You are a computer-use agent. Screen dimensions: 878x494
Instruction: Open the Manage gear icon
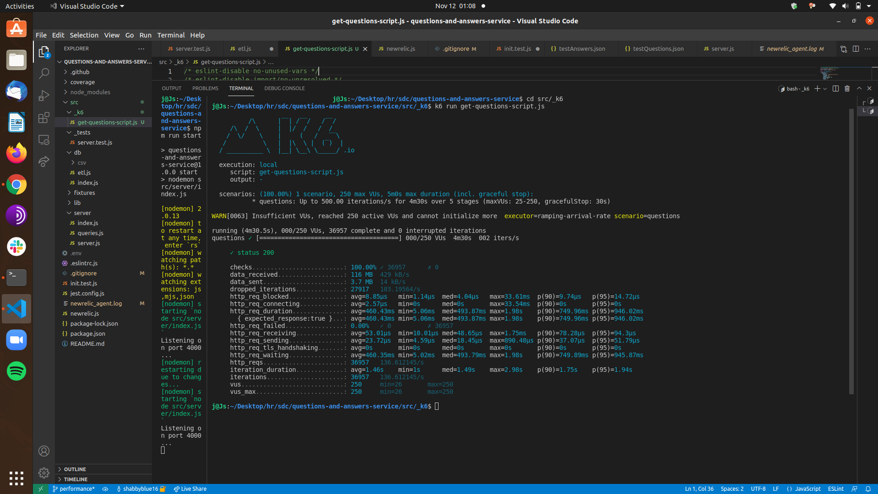44,473
